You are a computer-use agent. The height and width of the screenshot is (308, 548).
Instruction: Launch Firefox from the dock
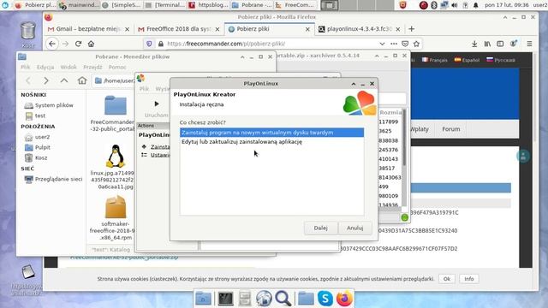(344, 299)
